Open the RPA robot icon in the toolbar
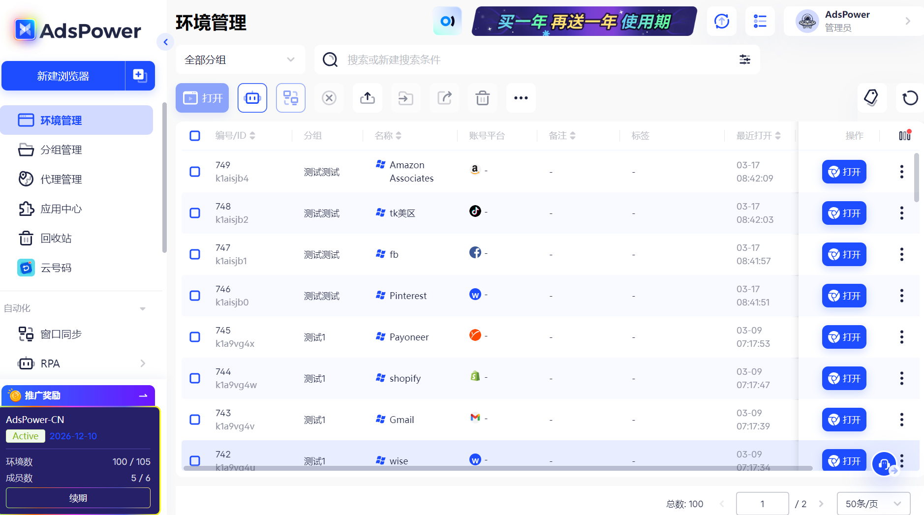Image resolution: width=924 pixels, height=515 pixels. (x=252, y=98)
